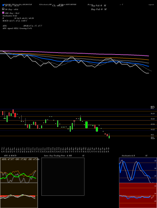Click the blue 20 Day legend swatch
Image resolution: width=157 pixels, height=208 pixels.
3,5
